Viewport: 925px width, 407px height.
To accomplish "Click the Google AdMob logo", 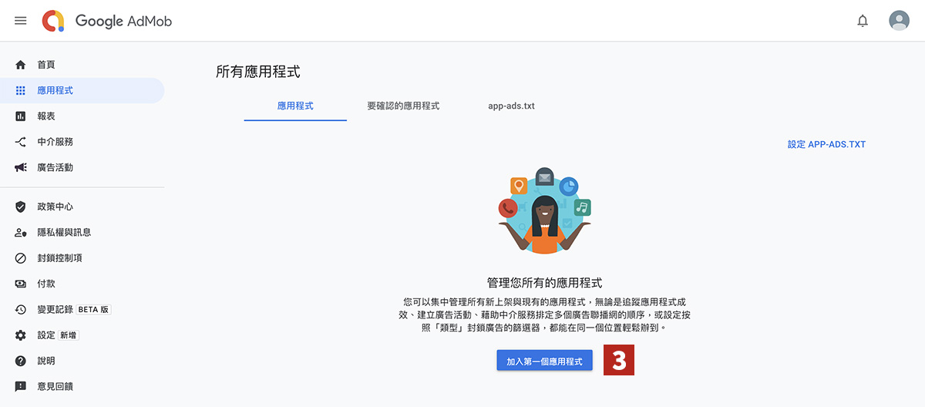I will pos(107,21).
